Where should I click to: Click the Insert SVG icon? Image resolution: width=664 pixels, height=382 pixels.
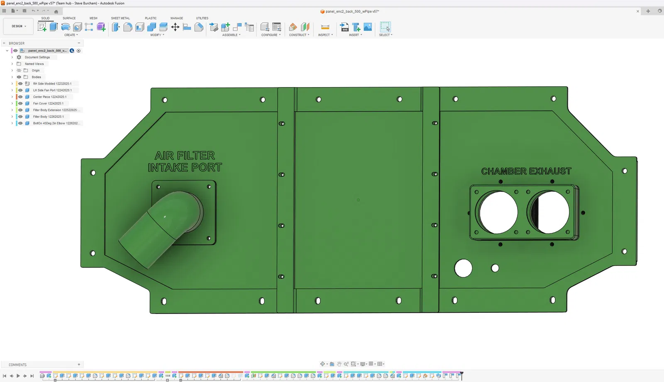pos(344,27)
